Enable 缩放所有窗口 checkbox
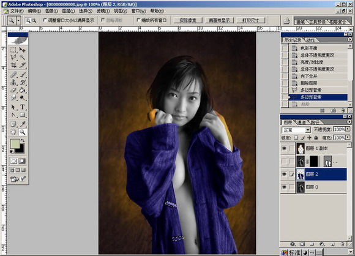Screen dimensions: 355x256 (138, 20)
